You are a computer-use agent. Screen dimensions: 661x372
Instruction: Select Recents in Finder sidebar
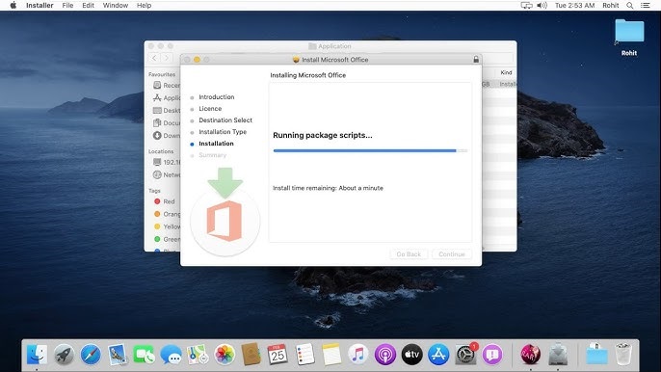click(167, 85)
